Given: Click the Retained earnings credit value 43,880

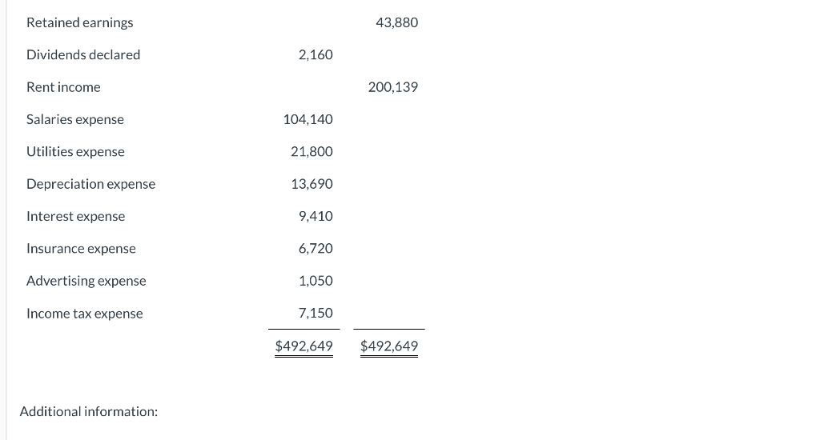Looking at the screenshot, I should click(397, 22).
